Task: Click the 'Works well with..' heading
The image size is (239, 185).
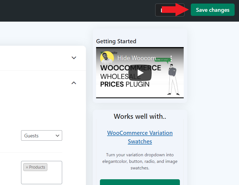Action: coord(140,116)
